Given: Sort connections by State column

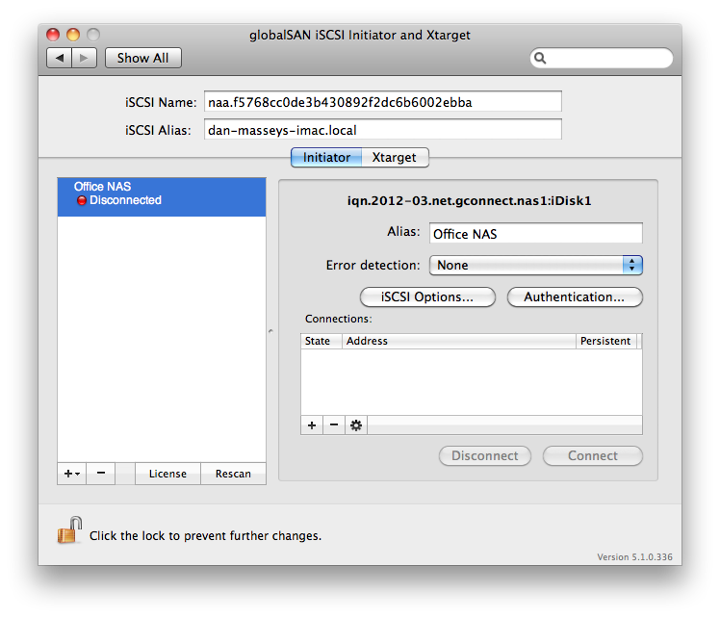Looking at the screenshot, I should 321,341.
